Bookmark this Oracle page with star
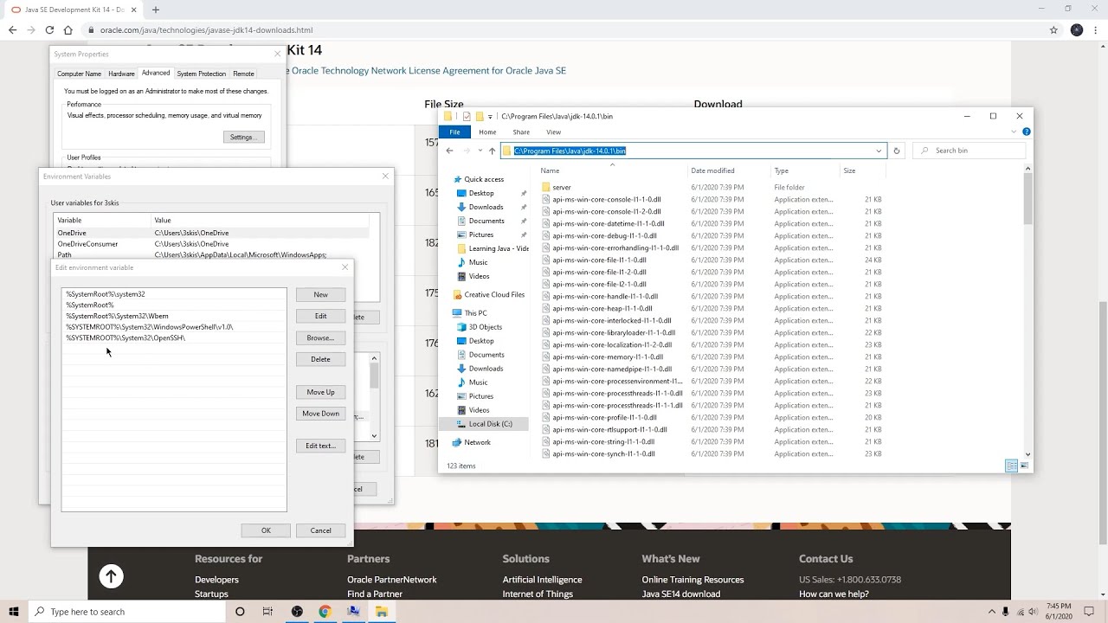 pos(1053,29)
